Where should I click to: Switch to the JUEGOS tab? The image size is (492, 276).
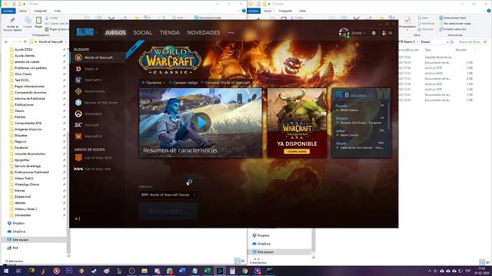click(x=115, y=32)
